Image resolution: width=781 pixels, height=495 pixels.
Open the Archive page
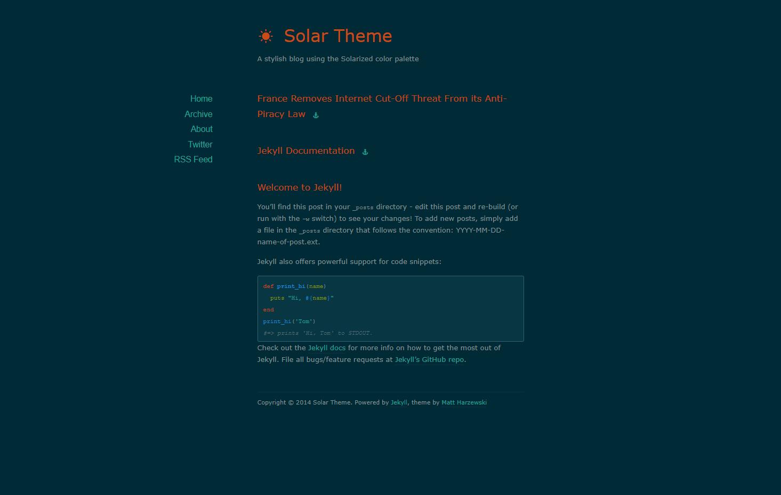pos(198,114)
